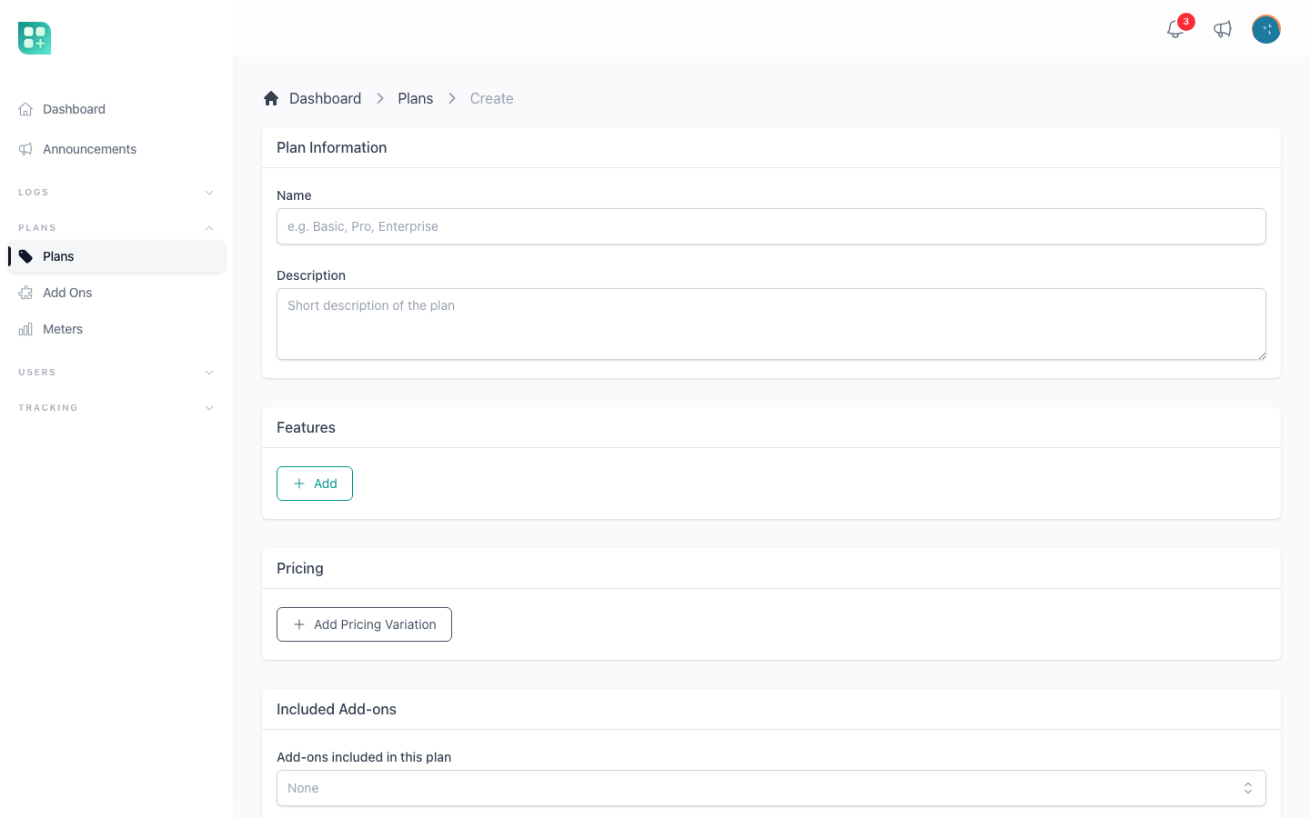Click the Meters bar chart icon
This screenshot has height=818, width=1310.
[25, 329]
